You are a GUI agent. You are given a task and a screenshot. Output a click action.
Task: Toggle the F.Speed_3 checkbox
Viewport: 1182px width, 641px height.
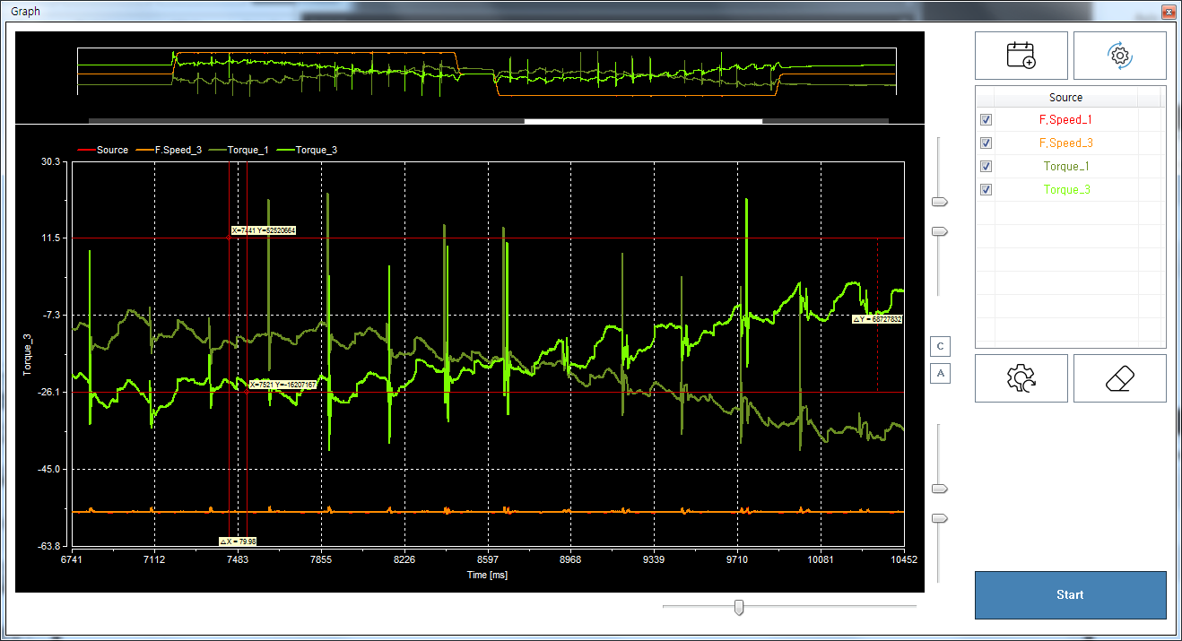(986, 143)
